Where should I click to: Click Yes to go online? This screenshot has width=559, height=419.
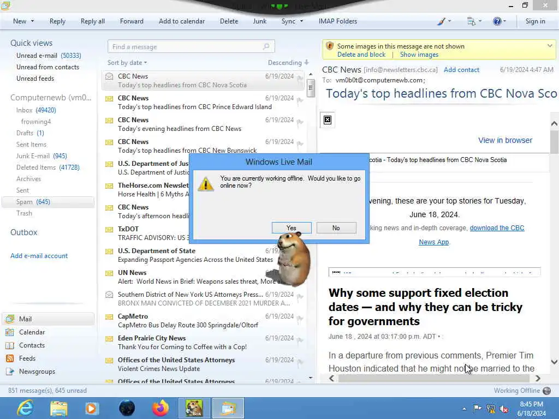pyautogui.click(x=292, y=228)
